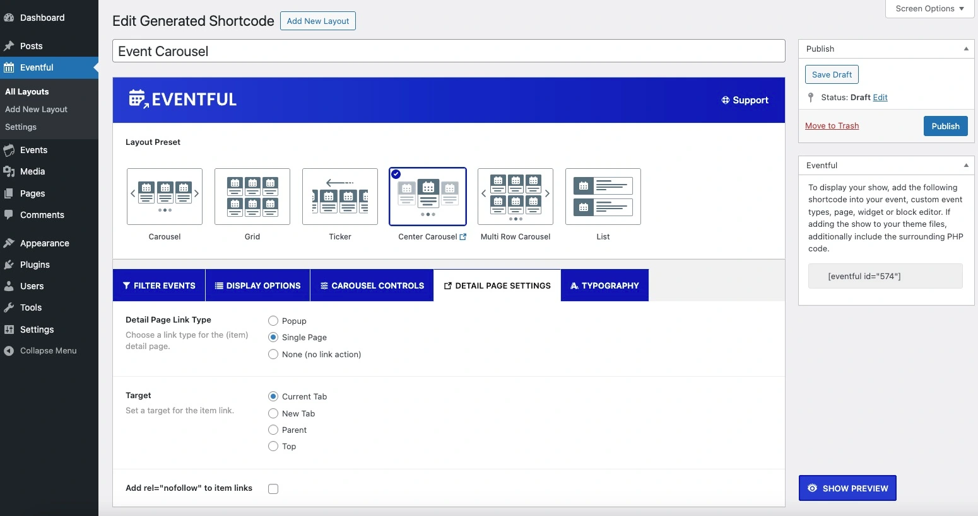The image size is (978, 516).
Task: Click the Show Preview button
Action: tap(847, 488)
